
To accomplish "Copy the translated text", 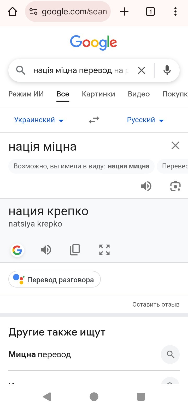I will coord(75,250).
